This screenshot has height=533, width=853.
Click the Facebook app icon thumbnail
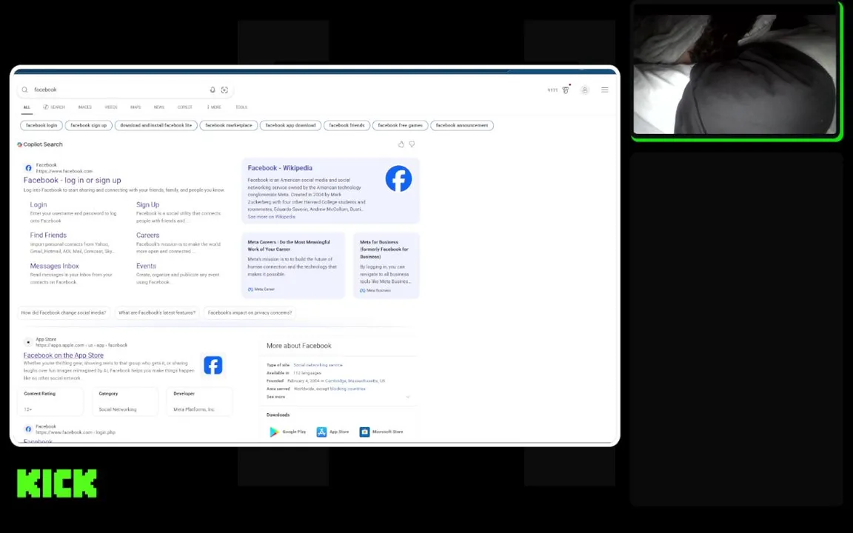coord(213,365)
